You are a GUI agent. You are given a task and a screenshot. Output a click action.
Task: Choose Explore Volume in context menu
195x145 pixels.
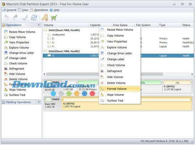[x=120, y=47]
